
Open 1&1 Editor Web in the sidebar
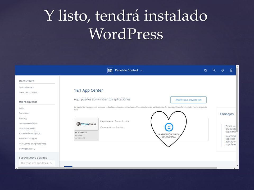tap(27, 129)
